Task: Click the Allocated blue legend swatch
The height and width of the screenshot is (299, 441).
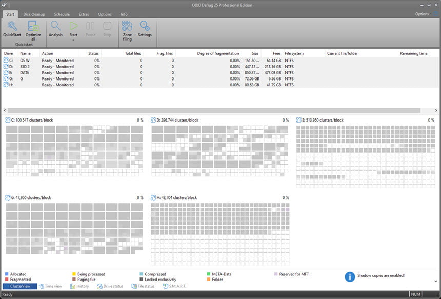Action: [x=7, y=274]
